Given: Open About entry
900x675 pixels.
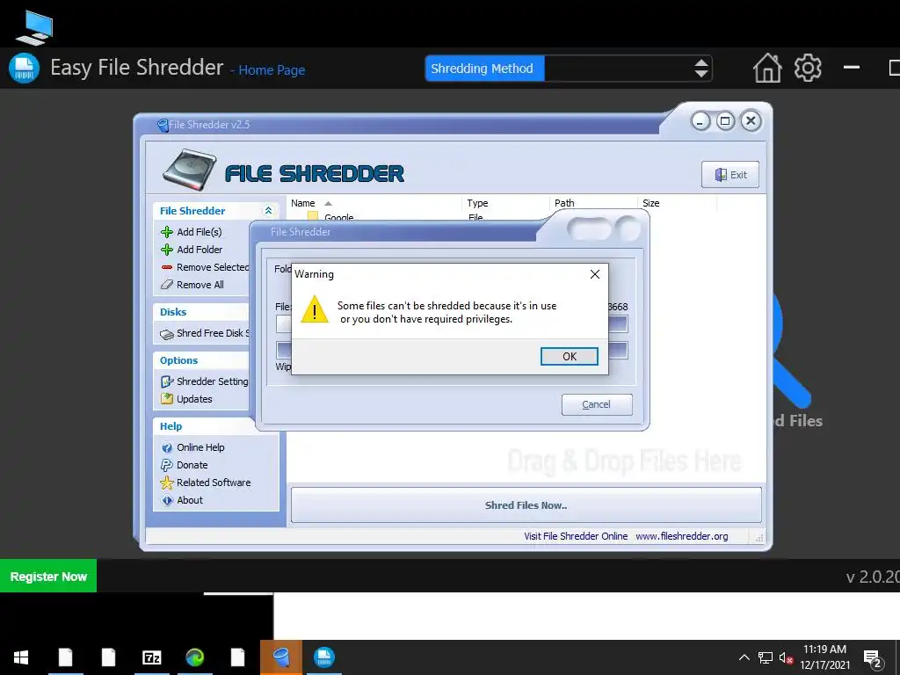Looking at the screenshot, I should tap(182, 500).
